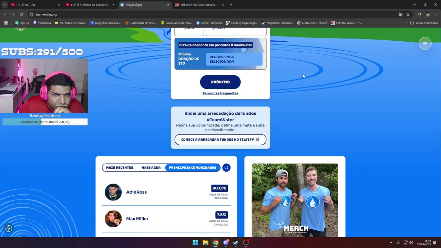Open the Perguntas frequentes link
441x248 pixels.
[220, 93]
